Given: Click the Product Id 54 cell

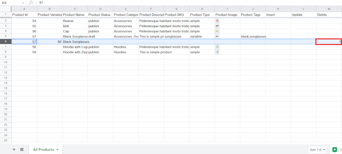Looking at the screenshot, I should 24,21.
